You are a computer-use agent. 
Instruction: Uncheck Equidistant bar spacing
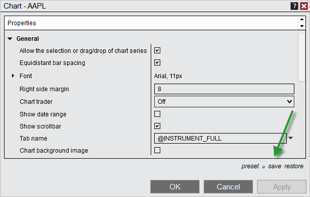[x=157, y=62]
